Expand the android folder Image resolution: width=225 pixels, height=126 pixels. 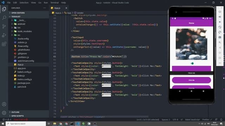(x=21, y=24)
